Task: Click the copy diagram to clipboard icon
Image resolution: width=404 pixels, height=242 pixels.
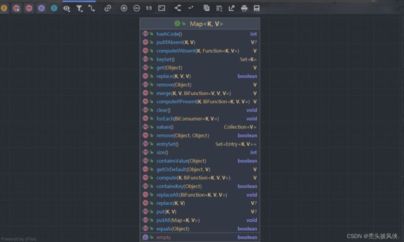Action: [206, 8]
